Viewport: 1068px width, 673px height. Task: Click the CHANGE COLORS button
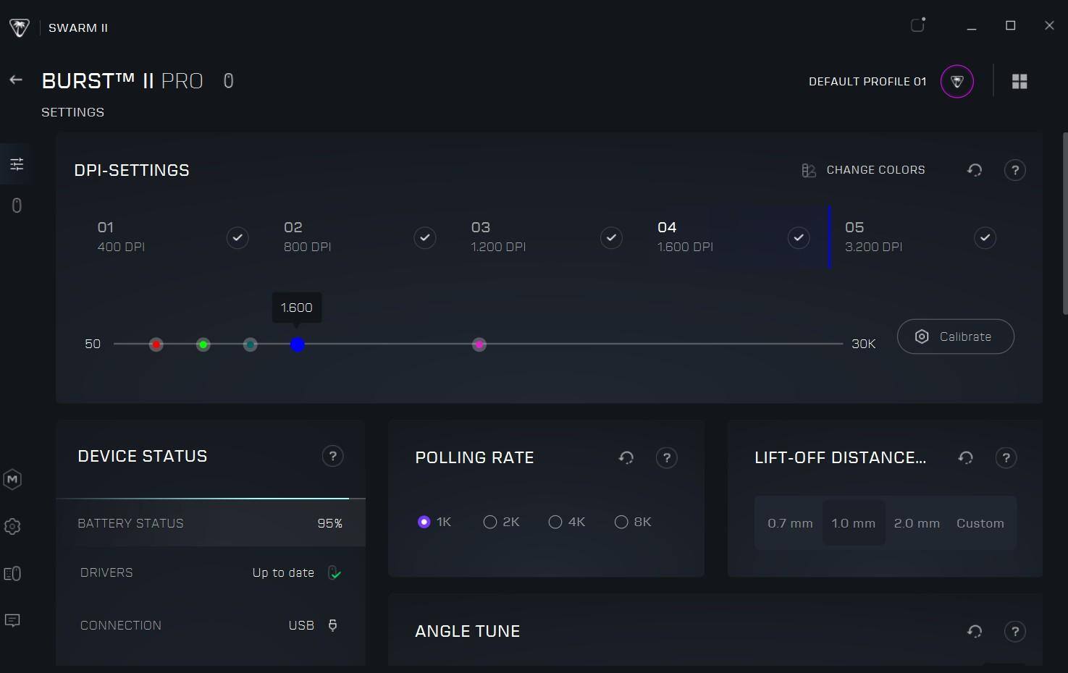click(x=863, y=170)
